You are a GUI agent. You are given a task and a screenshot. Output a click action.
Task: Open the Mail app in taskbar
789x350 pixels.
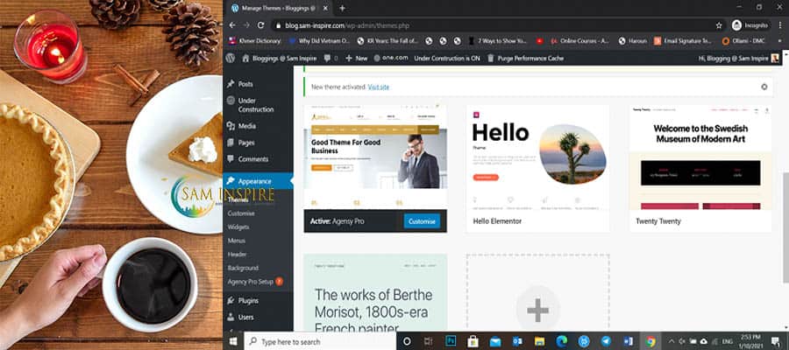tap(495, 341)
